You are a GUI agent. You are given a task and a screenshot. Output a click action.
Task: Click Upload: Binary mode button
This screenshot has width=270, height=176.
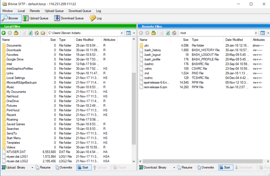tap(13, 167)
